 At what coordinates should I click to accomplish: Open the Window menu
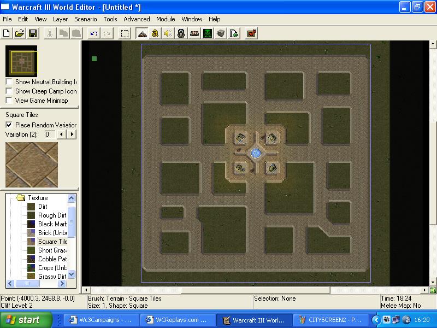pyautogui.click(x=192, y=19)
